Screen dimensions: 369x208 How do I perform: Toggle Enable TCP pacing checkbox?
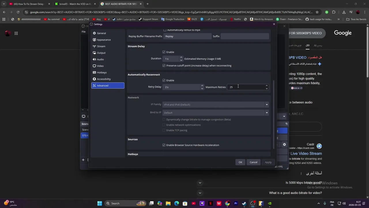coord(164,130)
